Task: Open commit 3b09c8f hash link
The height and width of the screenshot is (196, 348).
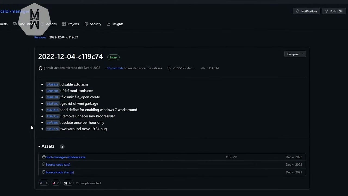Action: pyautogui.click(x=52, y=97)
